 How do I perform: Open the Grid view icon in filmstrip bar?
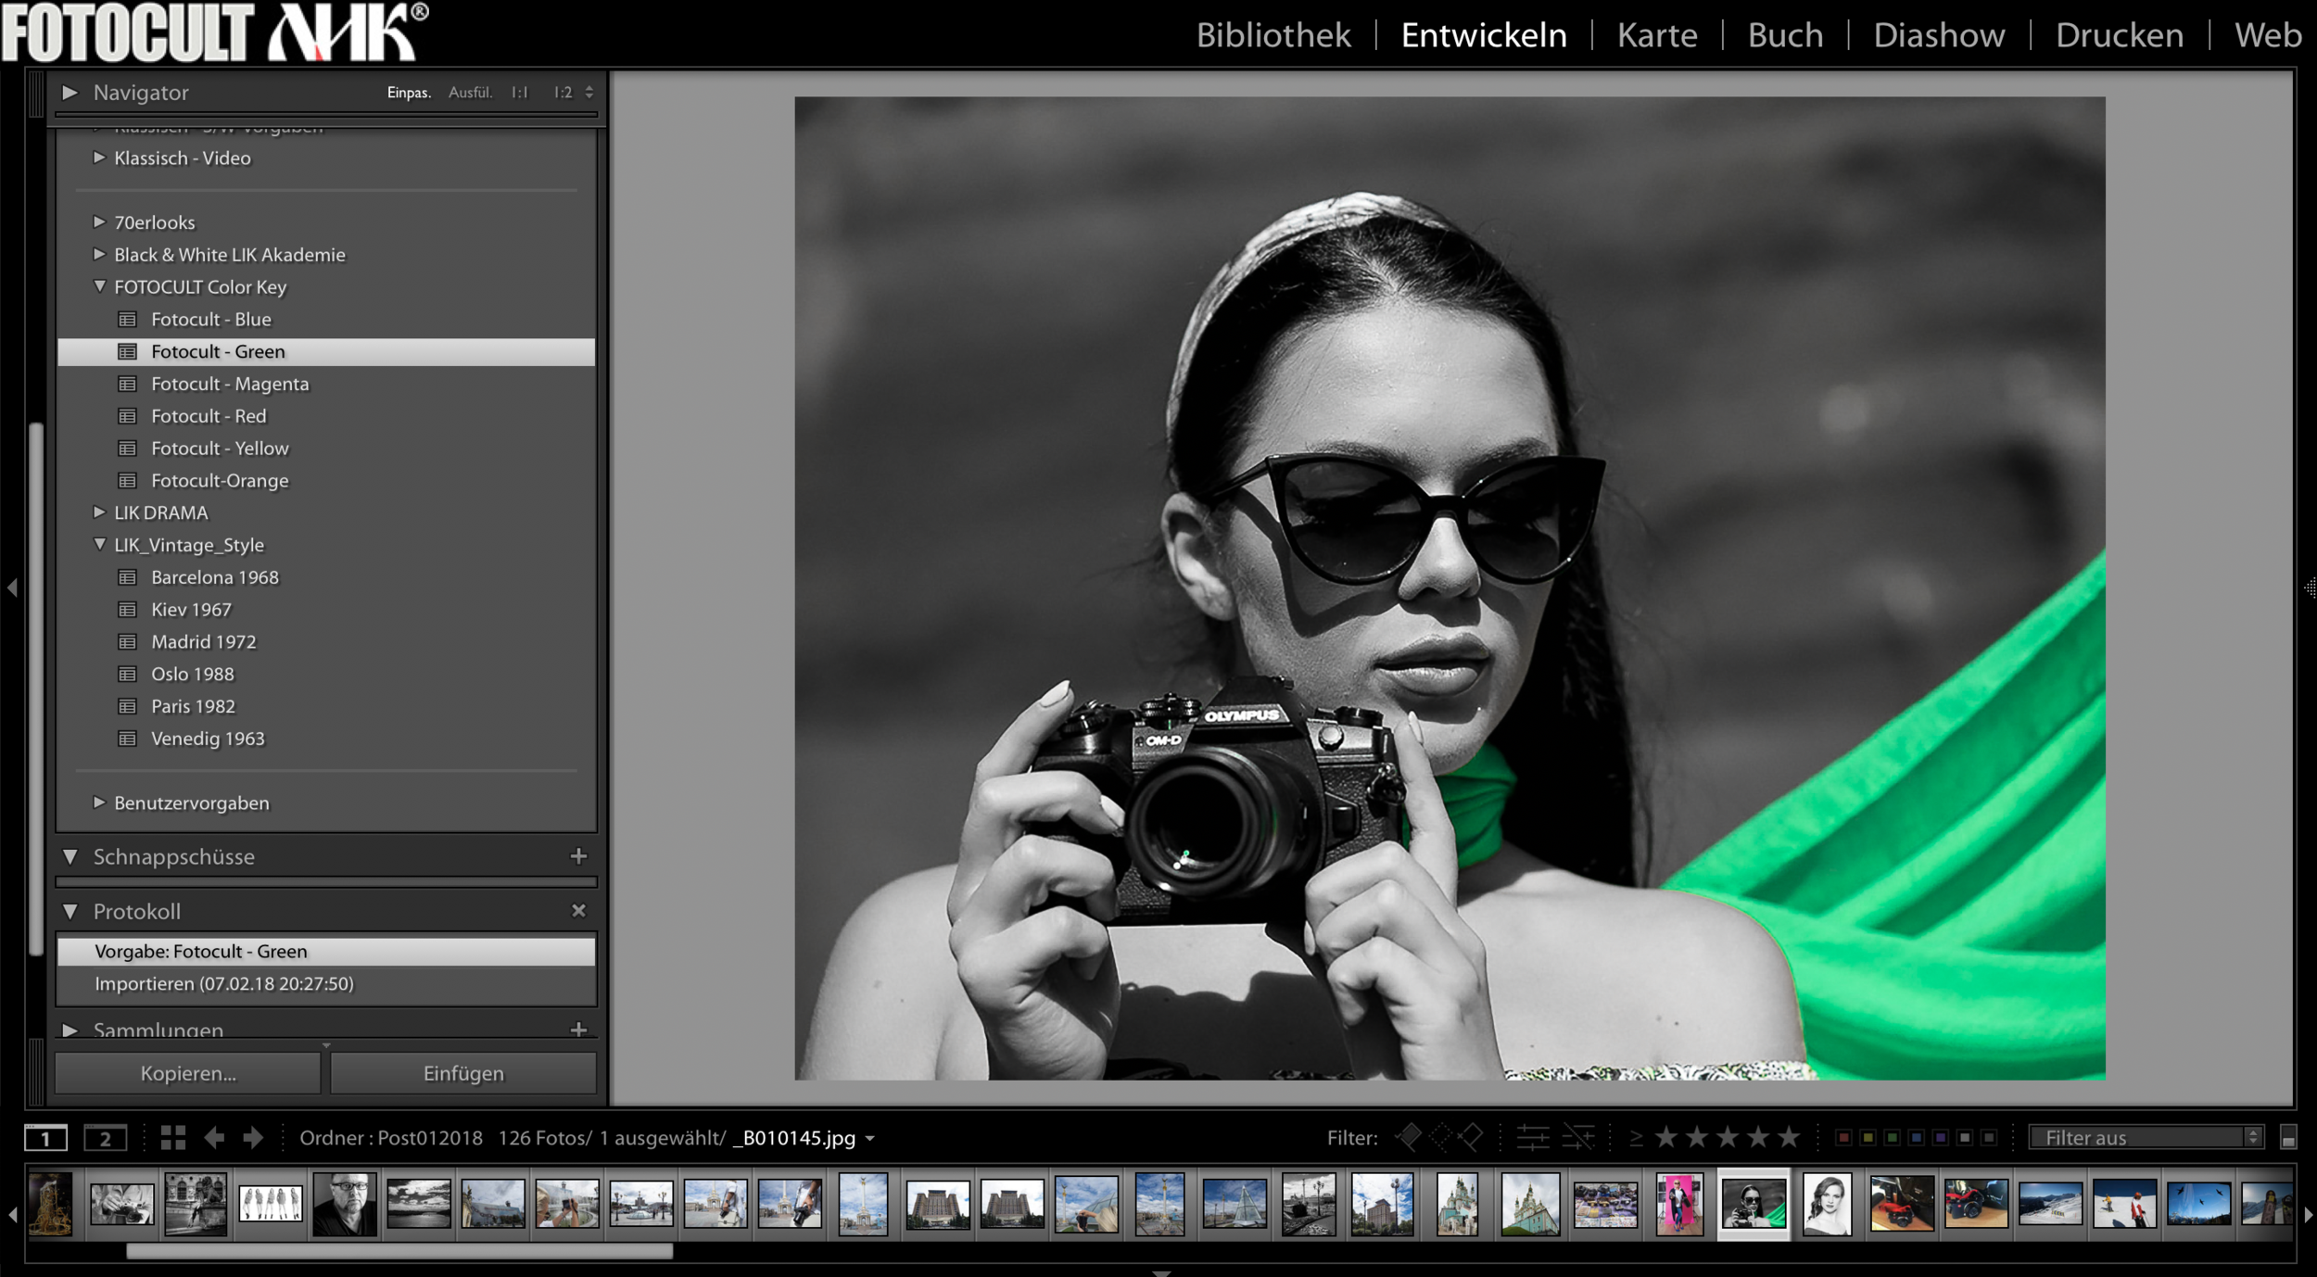coord(173,1137)
